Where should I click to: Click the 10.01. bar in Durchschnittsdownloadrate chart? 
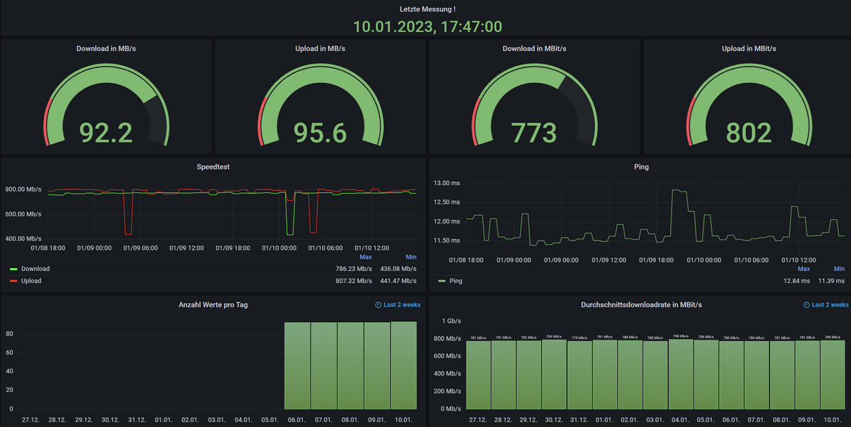833,375
